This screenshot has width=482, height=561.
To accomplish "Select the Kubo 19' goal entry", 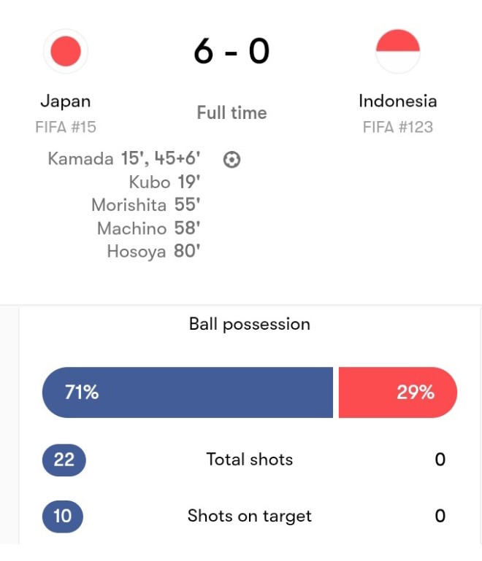I will coord(164,182).
